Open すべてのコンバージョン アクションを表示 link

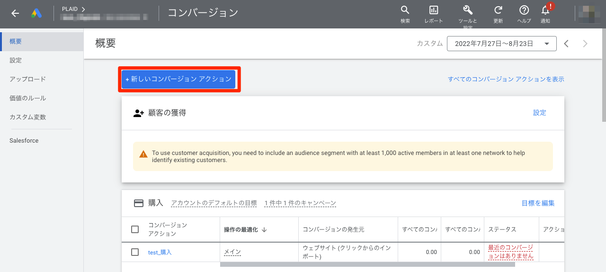pyautogui.click(x=506, y=79)
